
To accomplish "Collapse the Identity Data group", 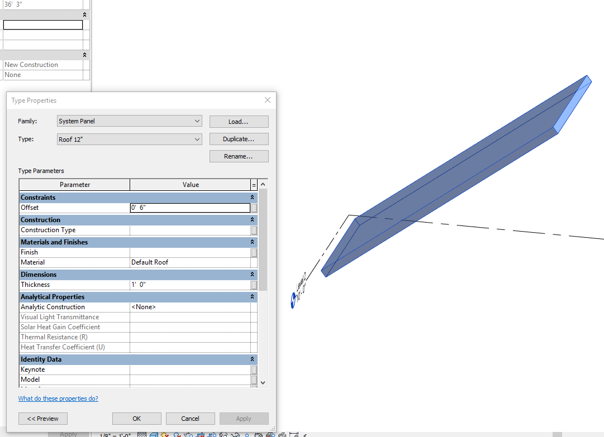I will coord(253,359).
